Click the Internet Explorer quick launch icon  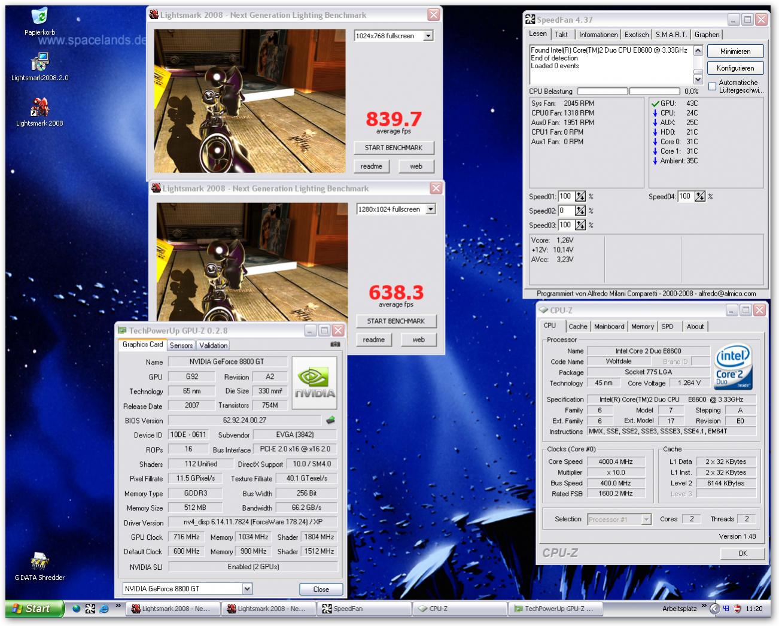point(104,609)
